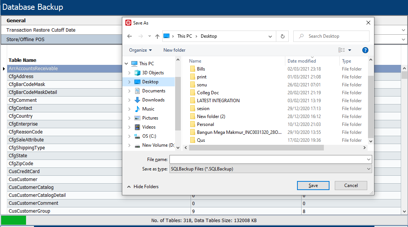Viewport: 408px width, 227px height.
Task: Click the Search Desktop field
Action: point(331,36)
